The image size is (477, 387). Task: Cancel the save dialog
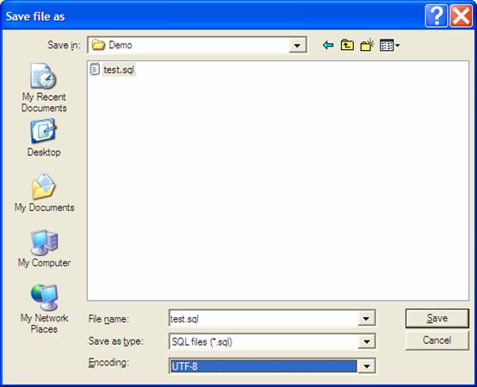(437, 340)
